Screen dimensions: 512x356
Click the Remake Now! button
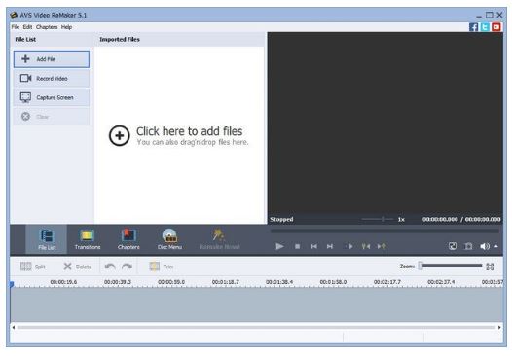(x=219, y=239)
